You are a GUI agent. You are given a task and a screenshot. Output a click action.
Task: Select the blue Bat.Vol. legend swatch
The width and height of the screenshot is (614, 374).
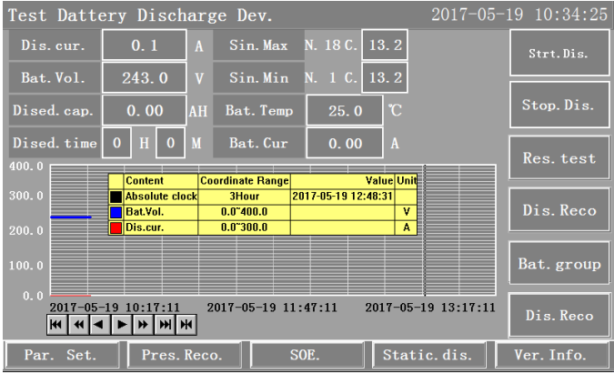[116, 211]
